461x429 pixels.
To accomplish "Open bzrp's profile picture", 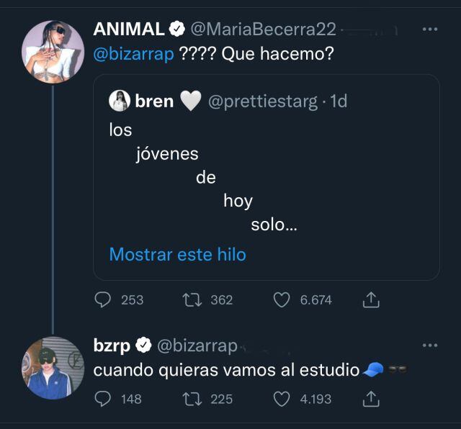I will click(x=53, y=368).
